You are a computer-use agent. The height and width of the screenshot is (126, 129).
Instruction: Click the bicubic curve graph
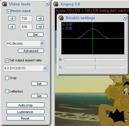(93, 38)
